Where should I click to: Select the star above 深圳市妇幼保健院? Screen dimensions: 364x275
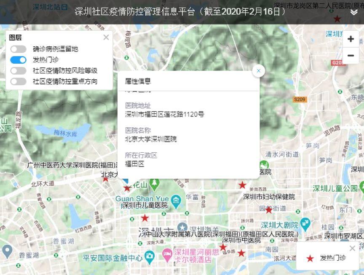(x=242, y=185)
